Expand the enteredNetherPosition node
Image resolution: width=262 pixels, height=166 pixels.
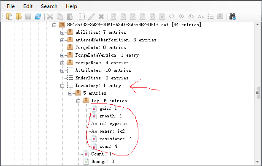click(x=62, y=40)
